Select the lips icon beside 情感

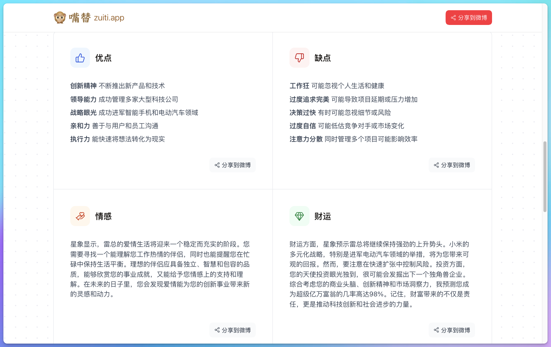tap(80, 216)
